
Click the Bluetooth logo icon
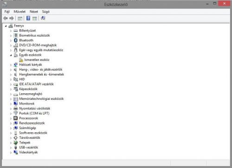16,40
